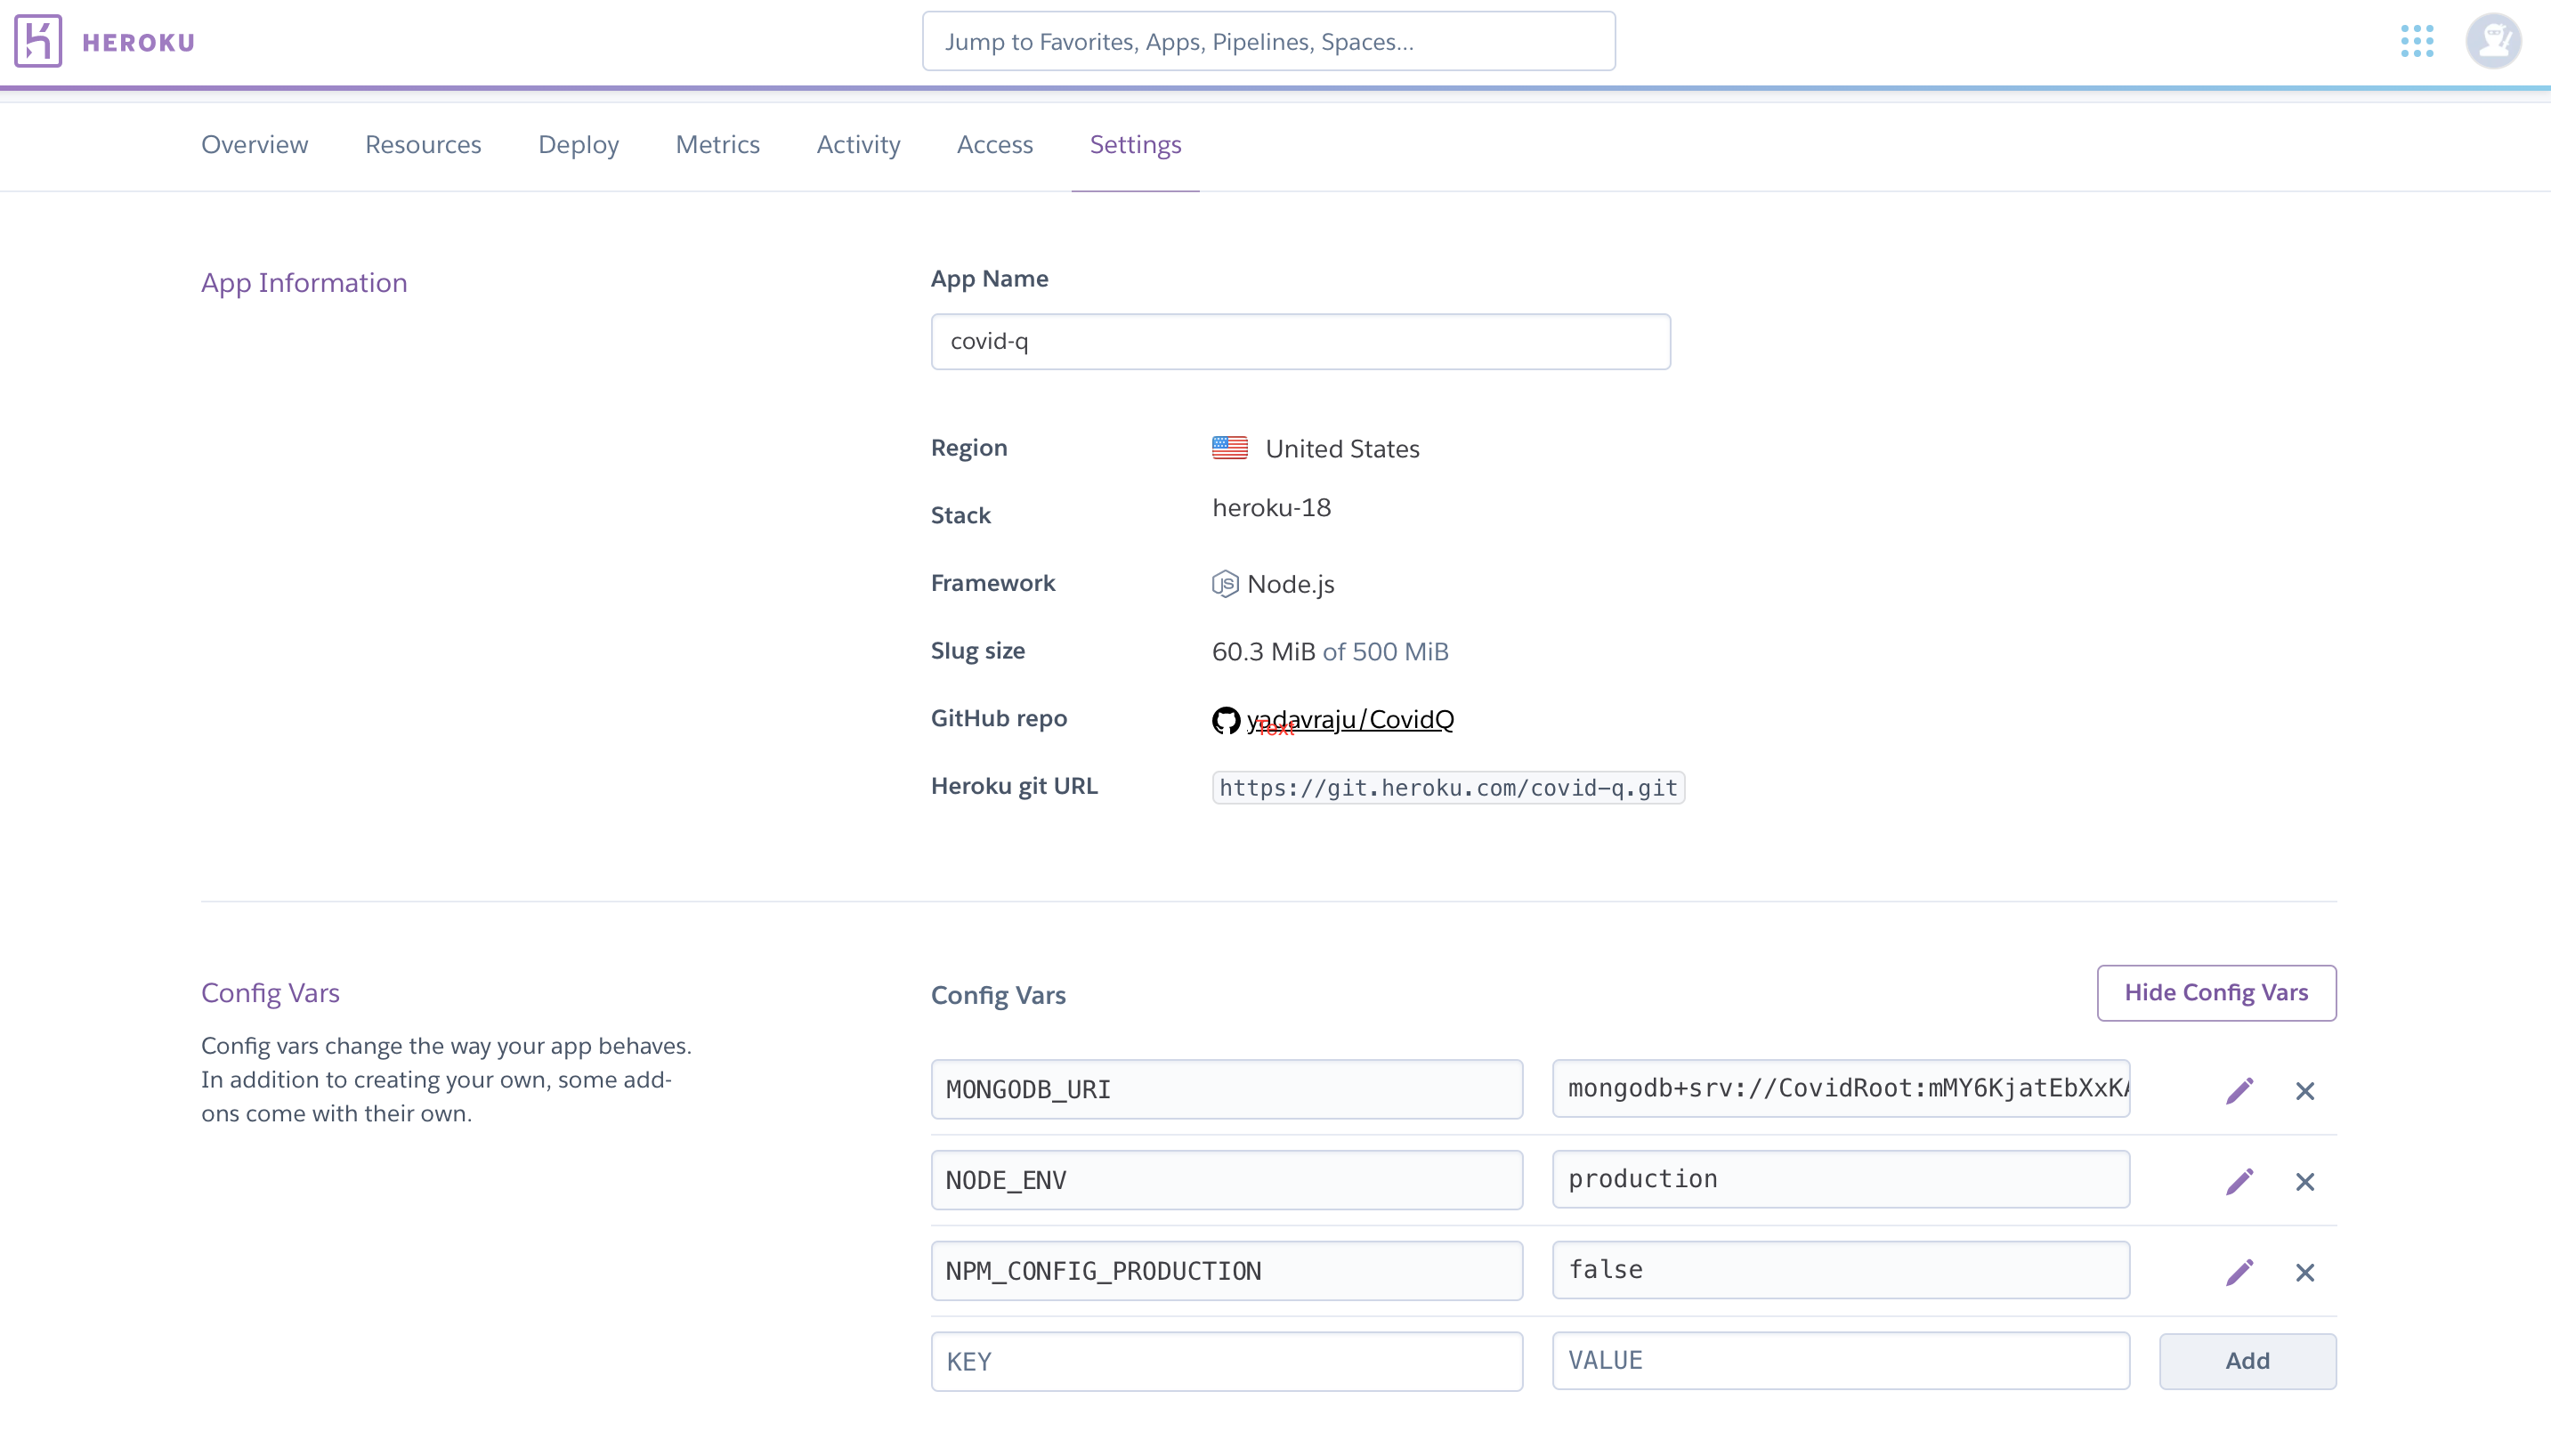The width and height of the screenshot is (2551, 1456).
Task: Click the United States region text
Action: [x=1343, y=449]
